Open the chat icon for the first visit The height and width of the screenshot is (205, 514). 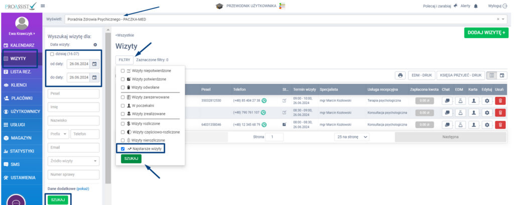click(x=445, y=100)
